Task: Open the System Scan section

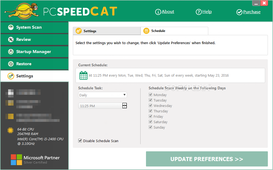Action: click(x=34, y=27)
